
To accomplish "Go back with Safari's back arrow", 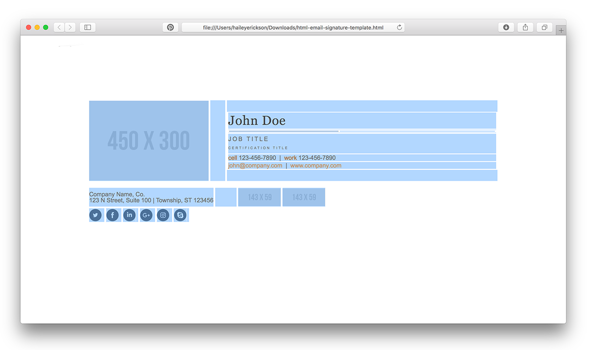I will pyautogui.click(x=59, y=27).
